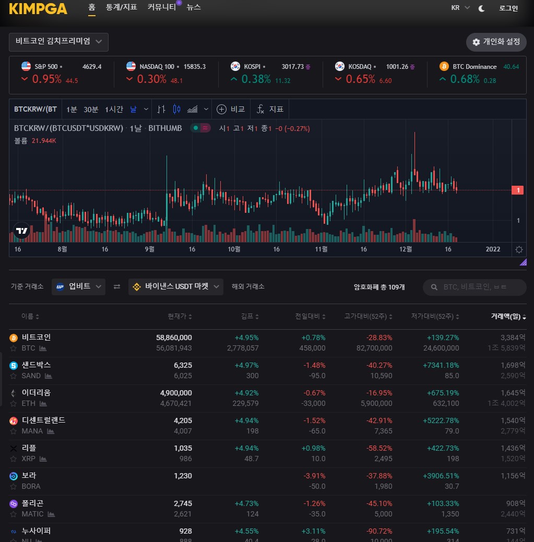
Task: Favorite BORA with its star
Action: [14, 486]
